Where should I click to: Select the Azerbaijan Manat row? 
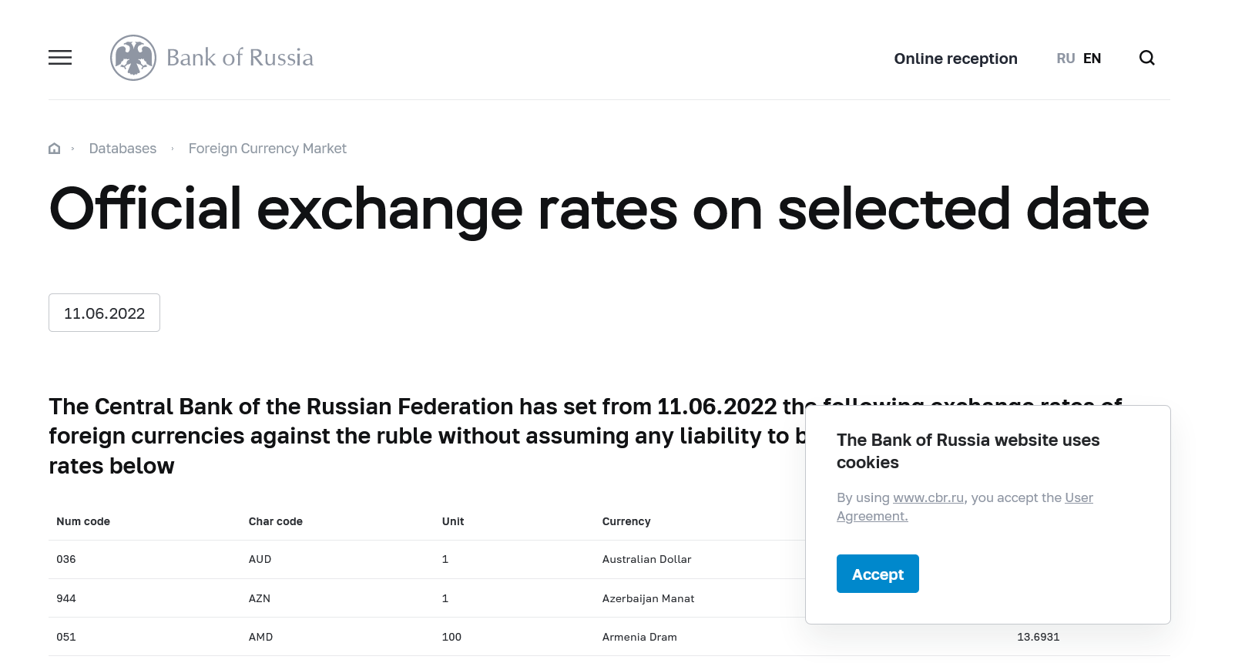click(648, 598)
